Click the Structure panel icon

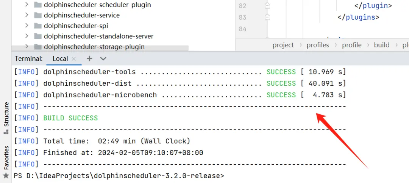(6, 132)
